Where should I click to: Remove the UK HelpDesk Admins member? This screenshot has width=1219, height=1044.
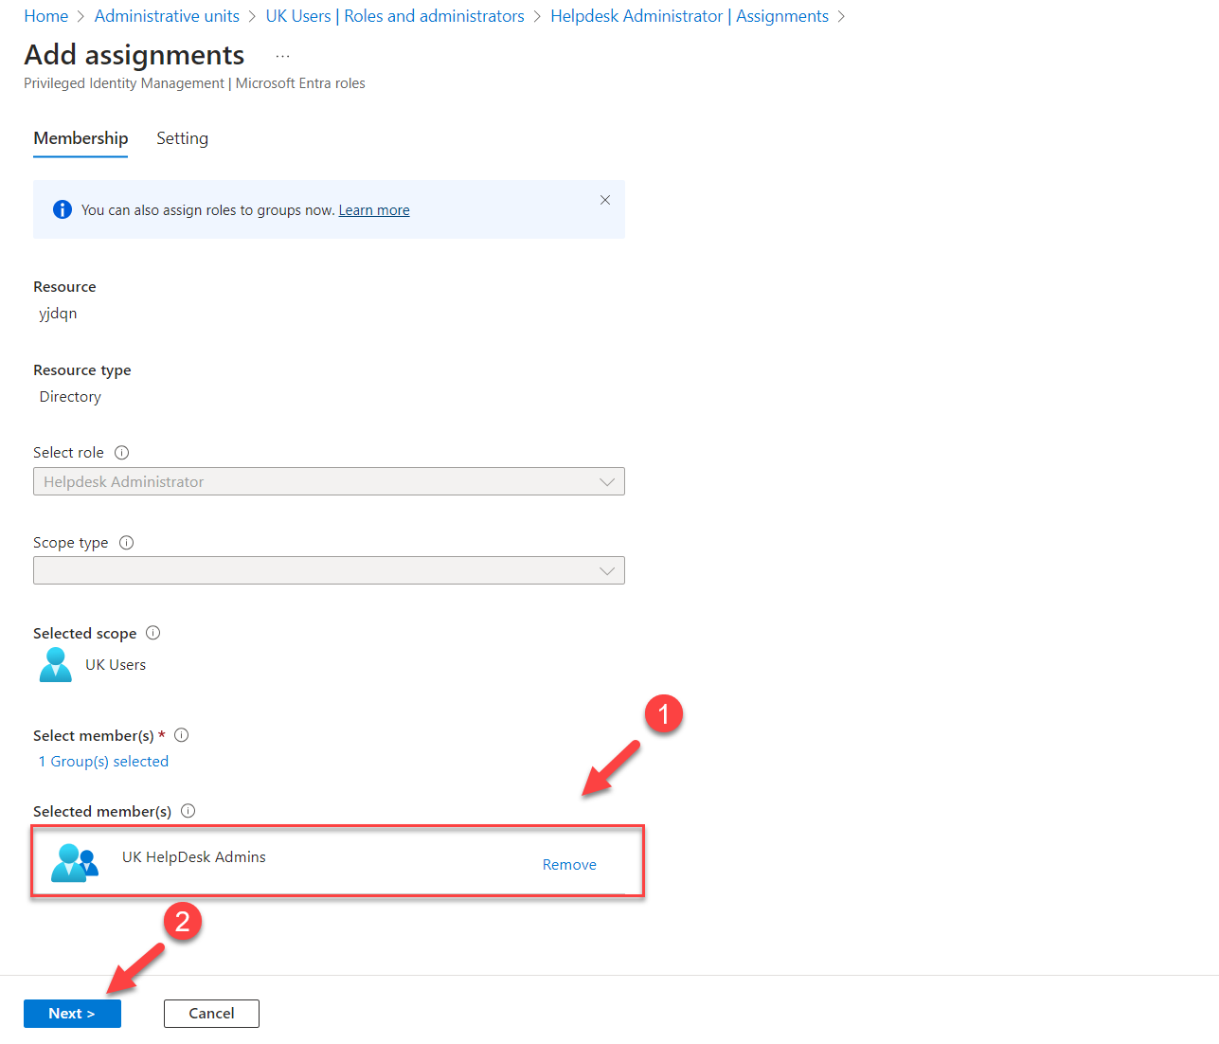(x=568, y=864)
